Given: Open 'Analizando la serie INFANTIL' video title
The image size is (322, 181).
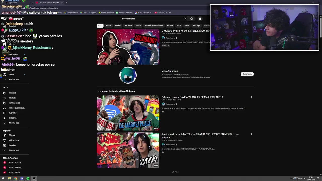Looking at the screenshot, I should tap(200, 136).
